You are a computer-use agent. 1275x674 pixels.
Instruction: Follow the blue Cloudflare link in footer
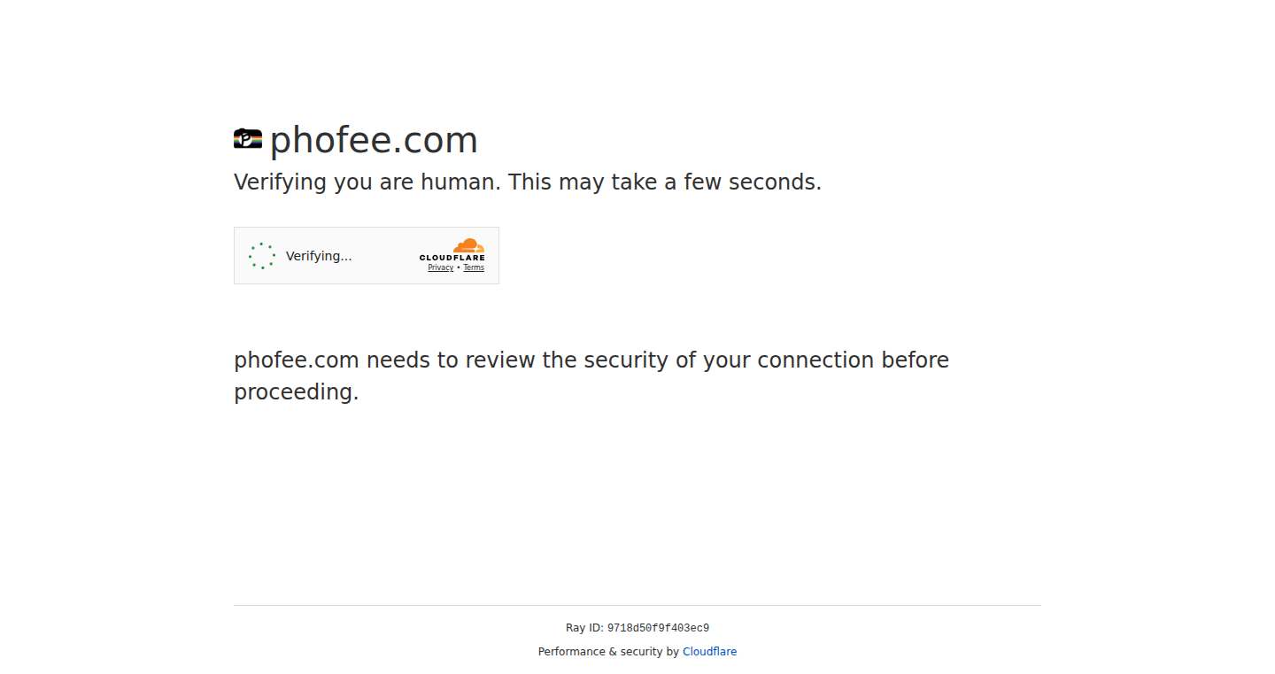(x=709, y=652)
